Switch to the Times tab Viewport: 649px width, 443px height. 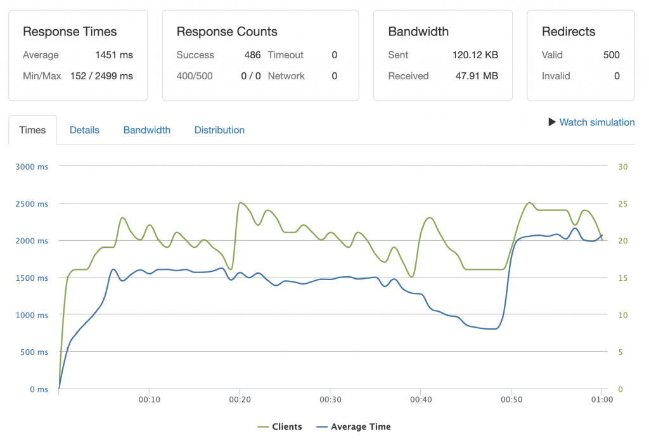(x=32, y=130)
